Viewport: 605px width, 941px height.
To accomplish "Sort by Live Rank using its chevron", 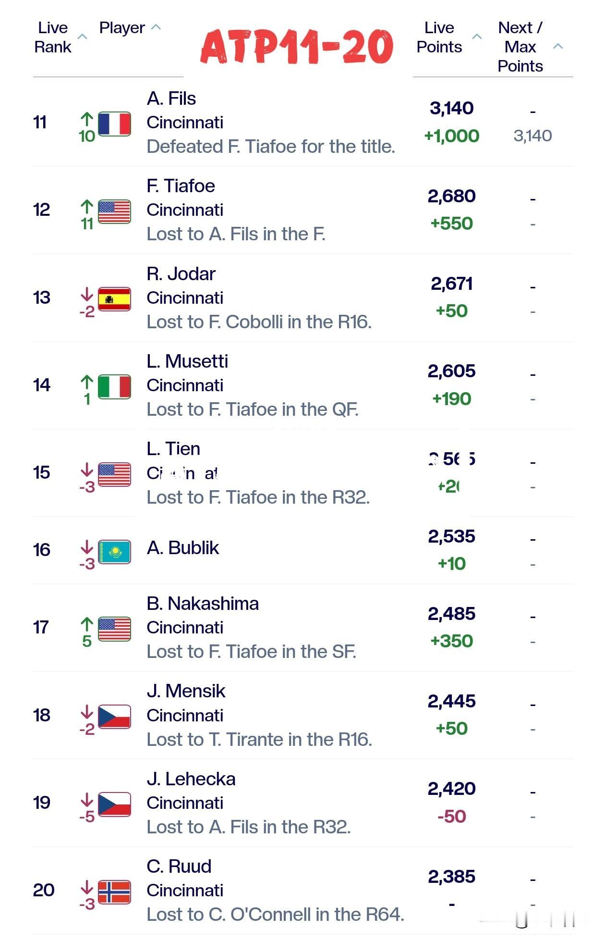I will (x=83, y=37).
